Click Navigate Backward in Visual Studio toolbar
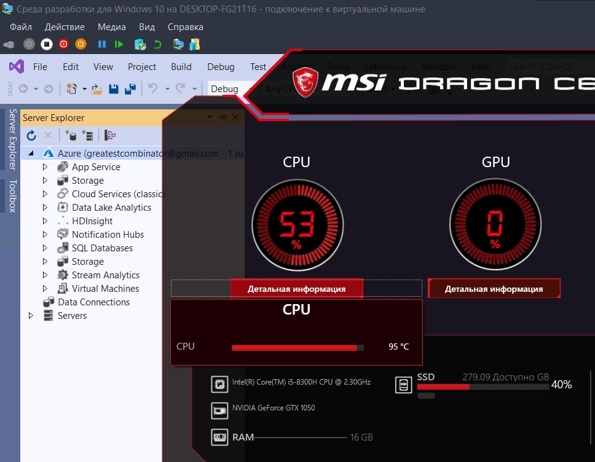Screen dimensions: 595x462 (23, 88)
